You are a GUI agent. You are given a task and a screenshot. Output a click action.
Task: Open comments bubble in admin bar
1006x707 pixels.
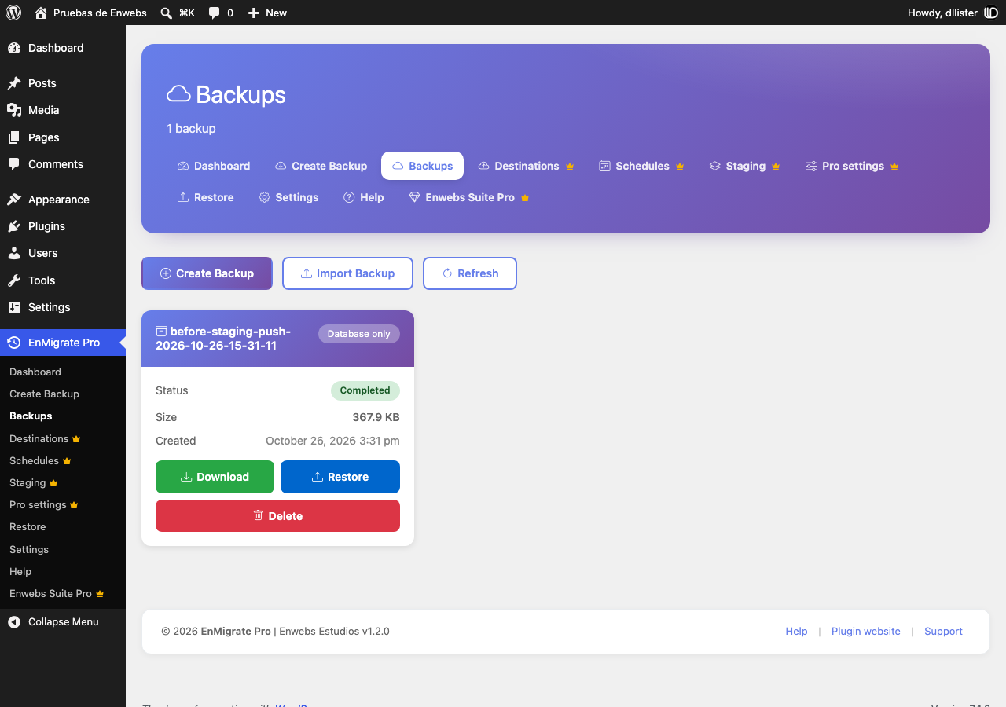pyautogui.click(x=221, y=13)
